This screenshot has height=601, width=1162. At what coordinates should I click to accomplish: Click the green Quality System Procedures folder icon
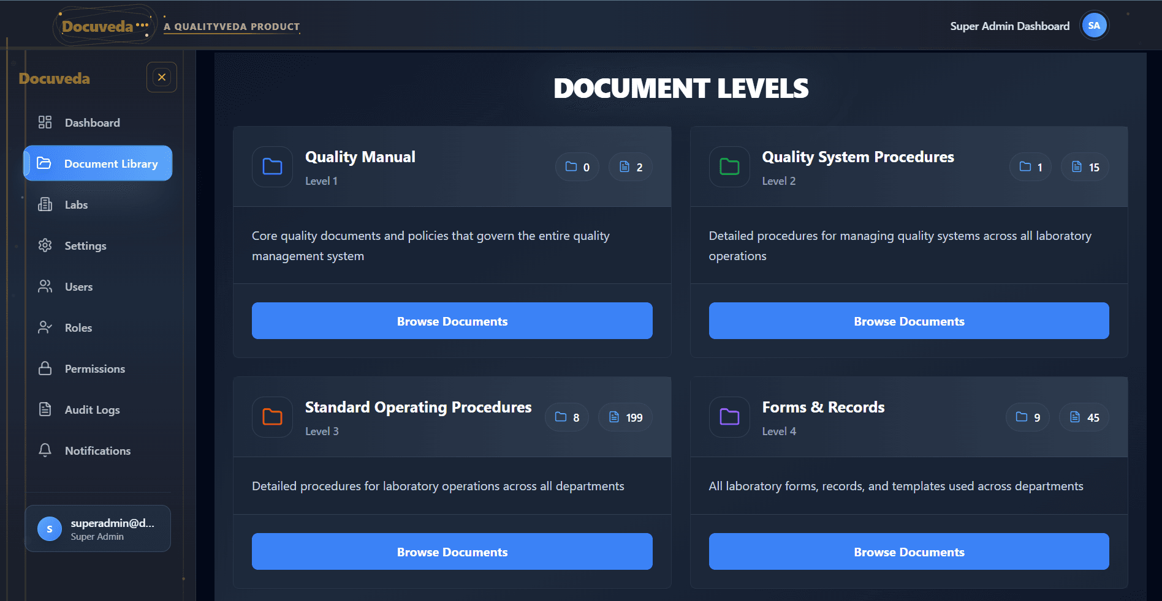tap(729, 166)
